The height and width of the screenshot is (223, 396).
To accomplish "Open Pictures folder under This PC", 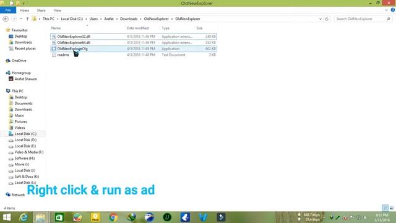I will coord(20,121).
